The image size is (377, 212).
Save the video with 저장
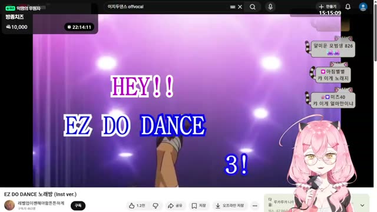[x=199, y=206]
